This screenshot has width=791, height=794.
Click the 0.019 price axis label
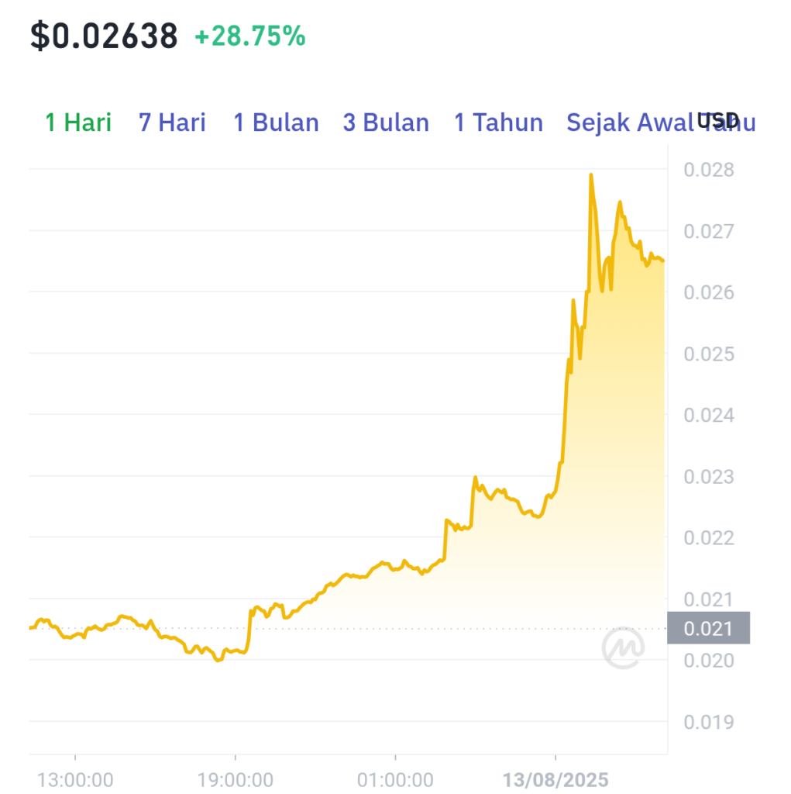[709, 722]
